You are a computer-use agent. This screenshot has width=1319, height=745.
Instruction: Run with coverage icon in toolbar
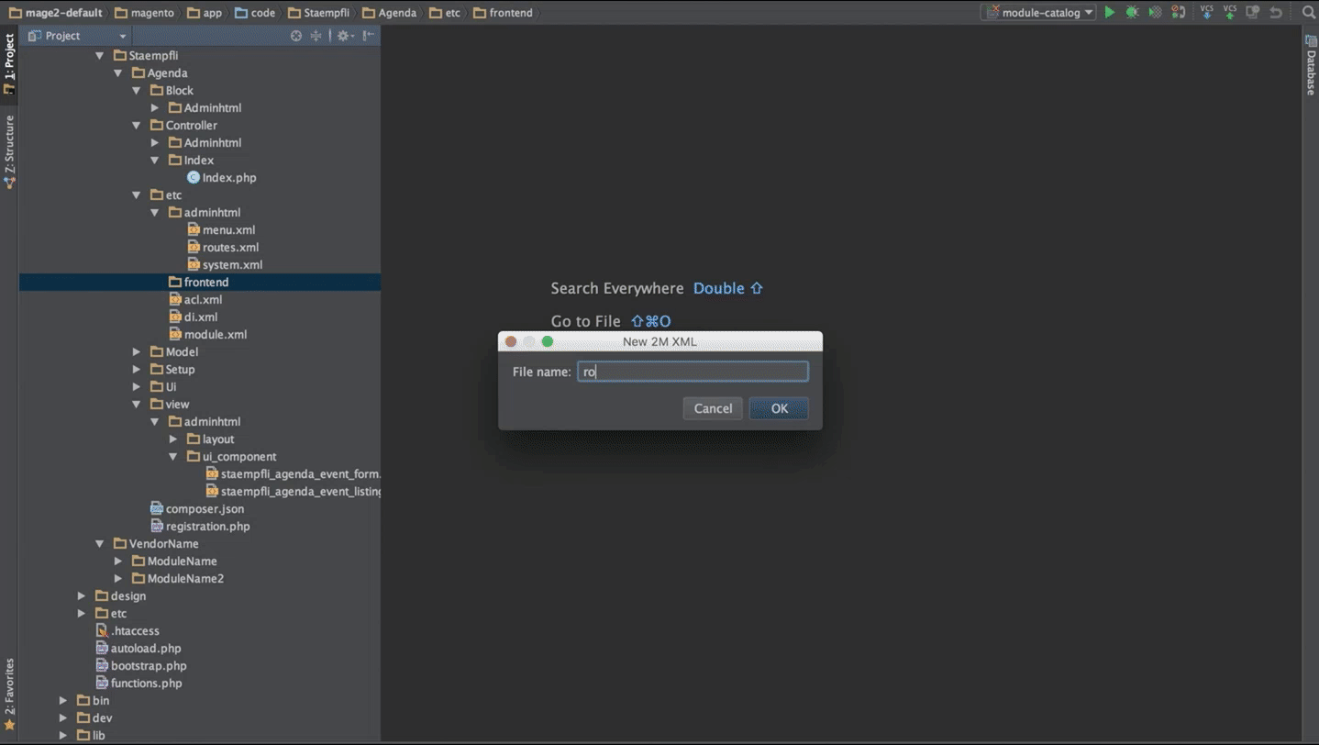click(1156, 12)
